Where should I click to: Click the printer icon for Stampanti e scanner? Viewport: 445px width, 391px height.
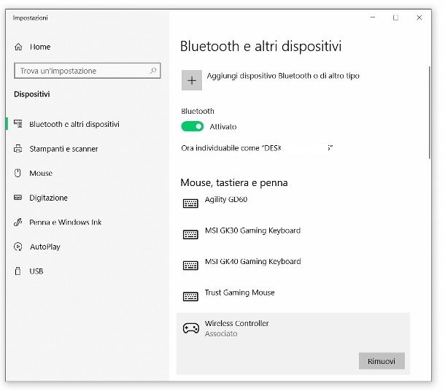click(18, 148)
